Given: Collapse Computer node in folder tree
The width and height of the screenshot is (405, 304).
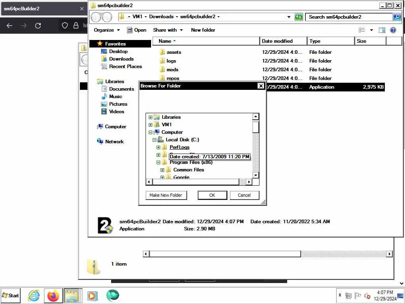Looking at the screenshot, I should tap(150, 132).
